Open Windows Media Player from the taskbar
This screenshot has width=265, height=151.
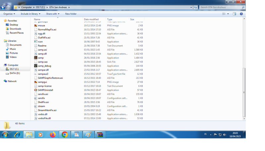[x=40, y=135]
